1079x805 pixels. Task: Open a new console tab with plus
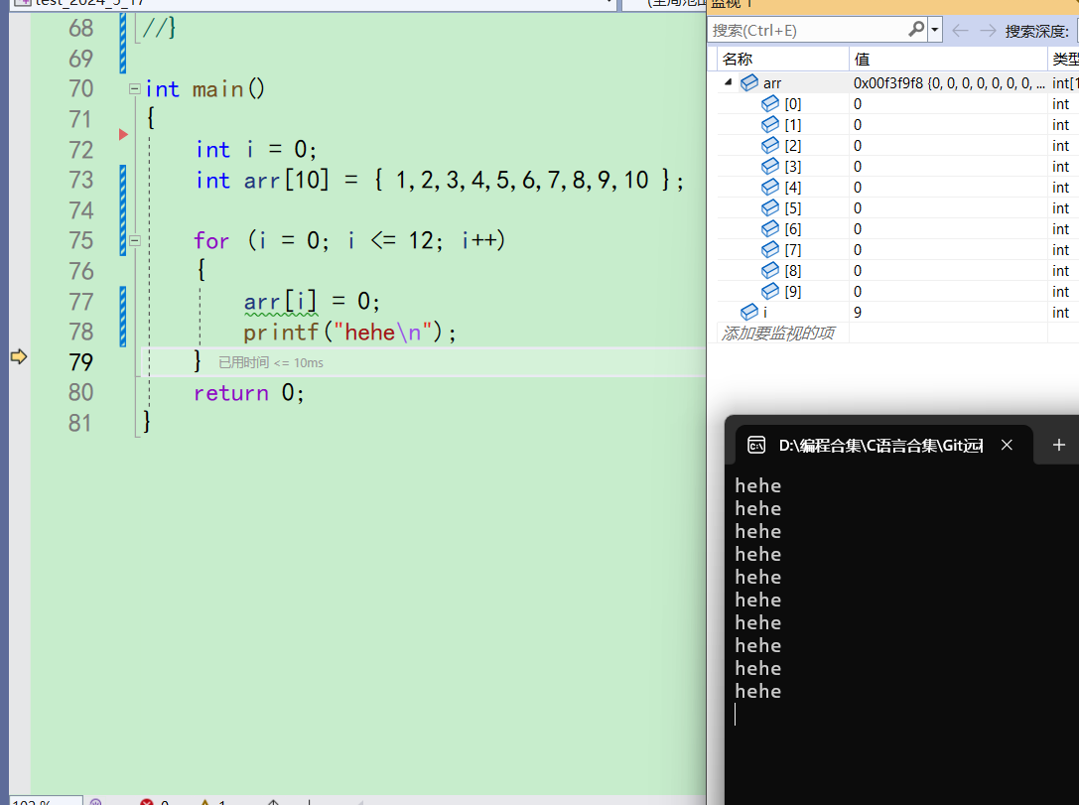(1059, 445)
